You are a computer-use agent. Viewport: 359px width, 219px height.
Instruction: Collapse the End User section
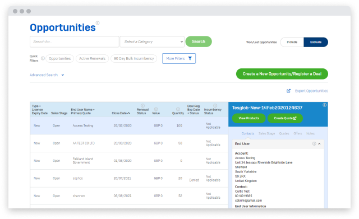tap(319, 144)
